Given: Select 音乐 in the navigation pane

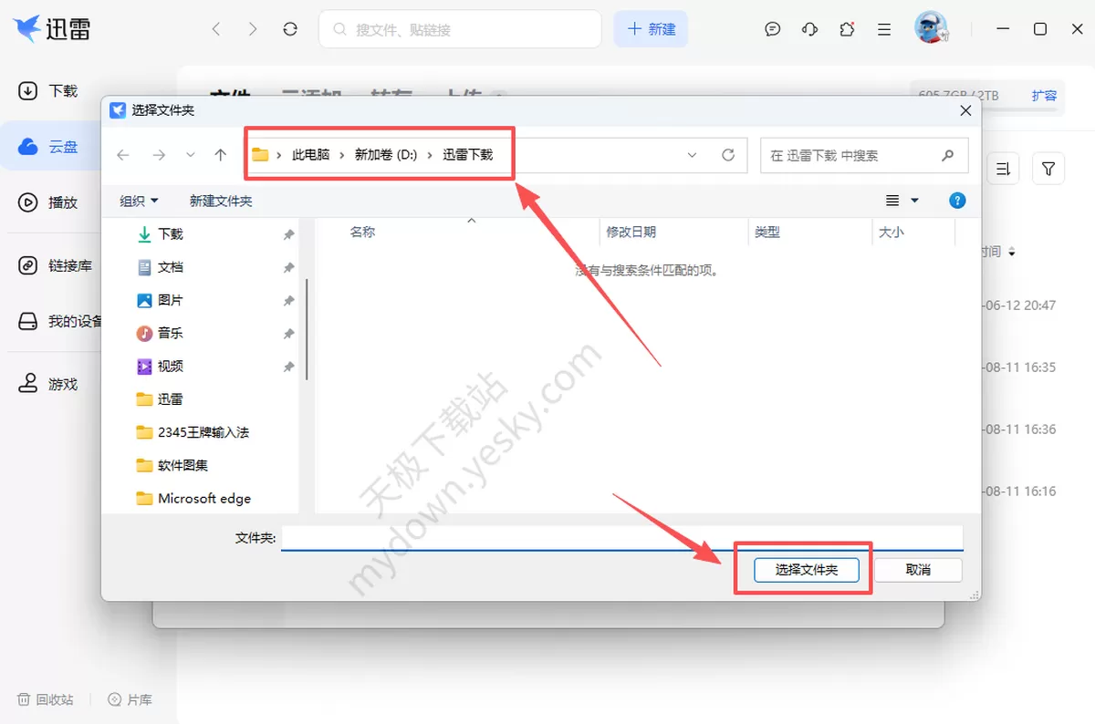Looking at the screenshot, I should [171, 333].
